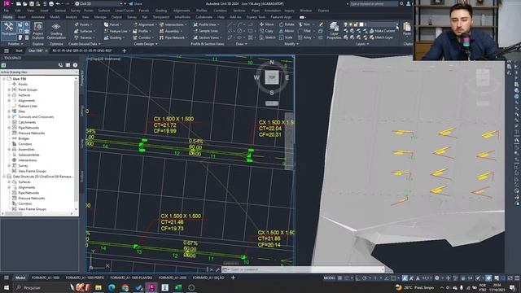Click the TOP face of the ViewCube
This screenshot has height=293, width=521.
(272, 77)
